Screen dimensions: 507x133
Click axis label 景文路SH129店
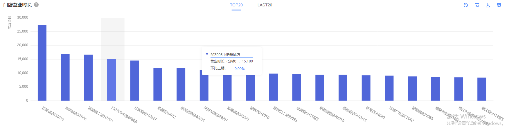coord(492,114)
